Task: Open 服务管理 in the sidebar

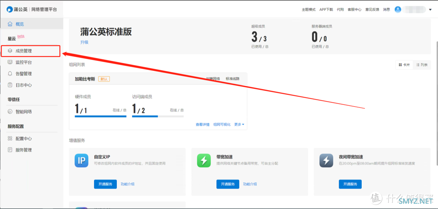Action: pyautogui.click(x=24, y=150)
